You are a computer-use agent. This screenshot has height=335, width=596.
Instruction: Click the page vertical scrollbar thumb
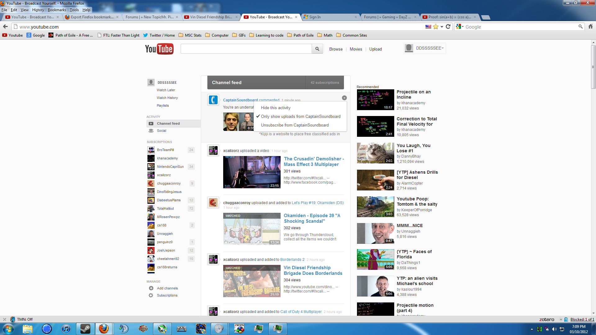(x=593, y=67)
